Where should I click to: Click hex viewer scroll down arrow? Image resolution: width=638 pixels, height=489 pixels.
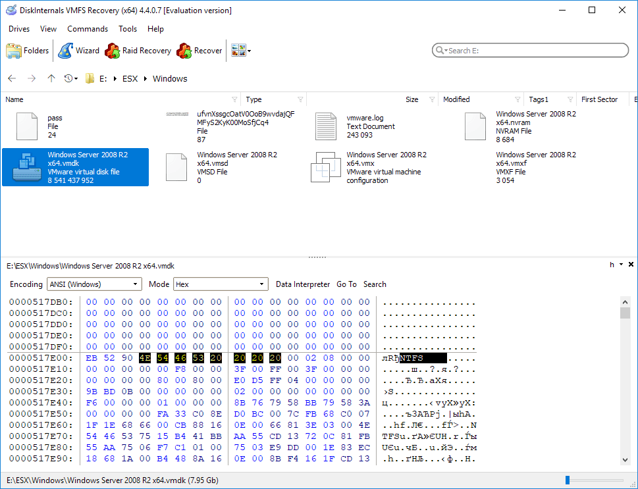coord(625,459)
